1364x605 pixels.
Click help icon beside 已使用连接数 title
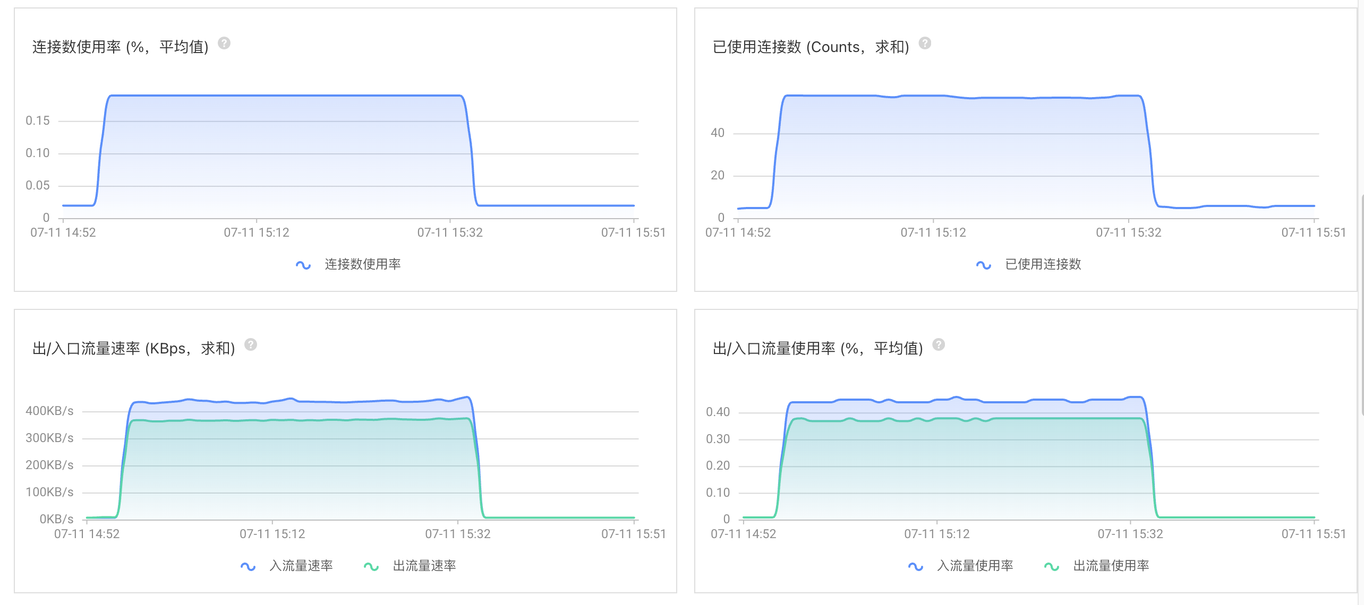925,43
